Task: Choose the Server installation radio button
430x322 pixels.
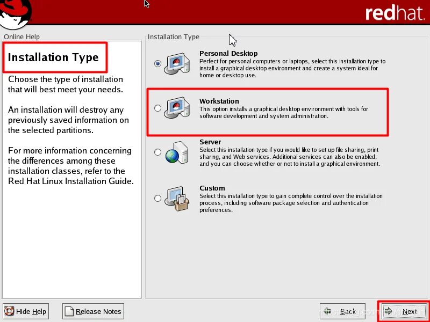Action: (157, 152)
